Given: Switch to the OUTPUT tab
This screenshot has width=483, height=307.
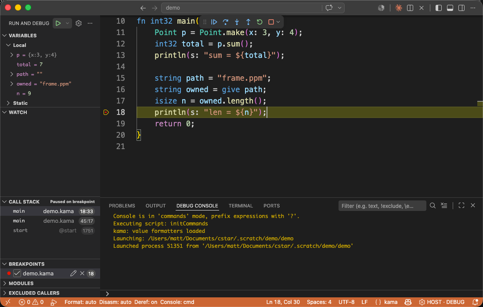Looking at the screenshot, I should 155,206.
